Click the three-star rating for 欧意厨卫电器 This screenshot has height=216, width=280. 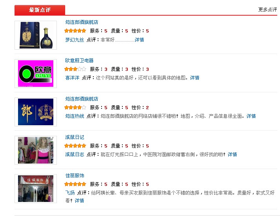point(75,69)
